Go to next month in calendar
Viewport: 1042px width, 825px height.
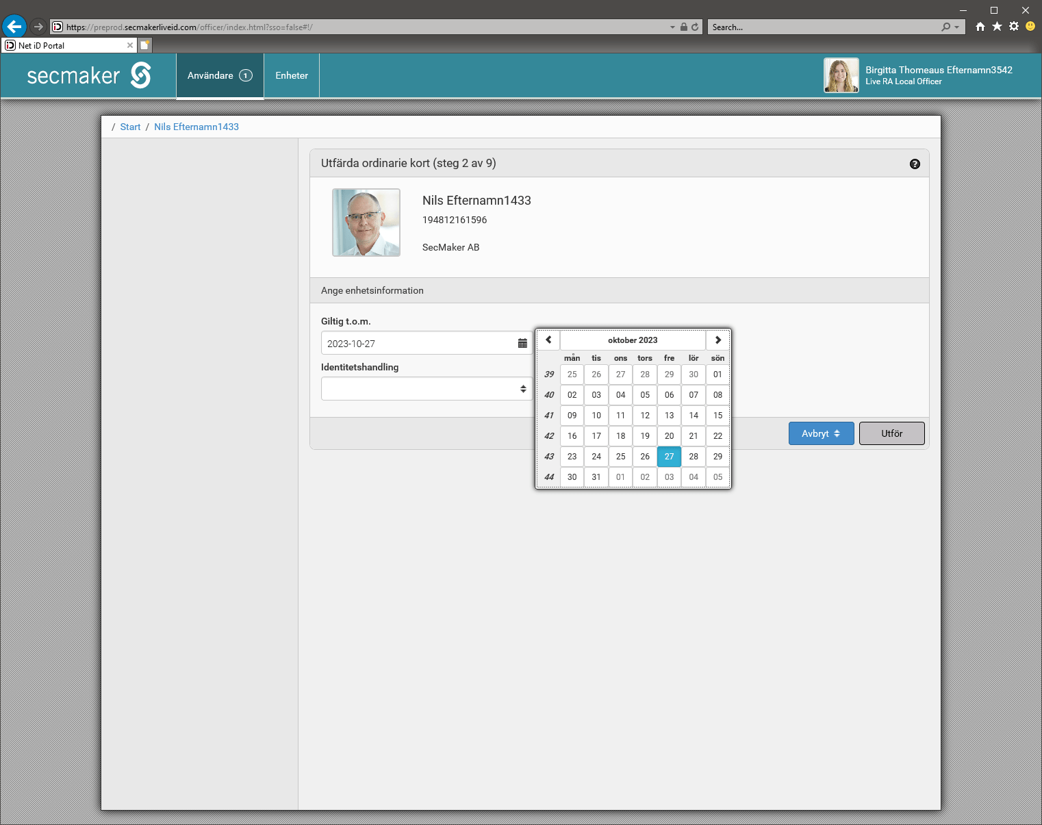click(717, 340)
